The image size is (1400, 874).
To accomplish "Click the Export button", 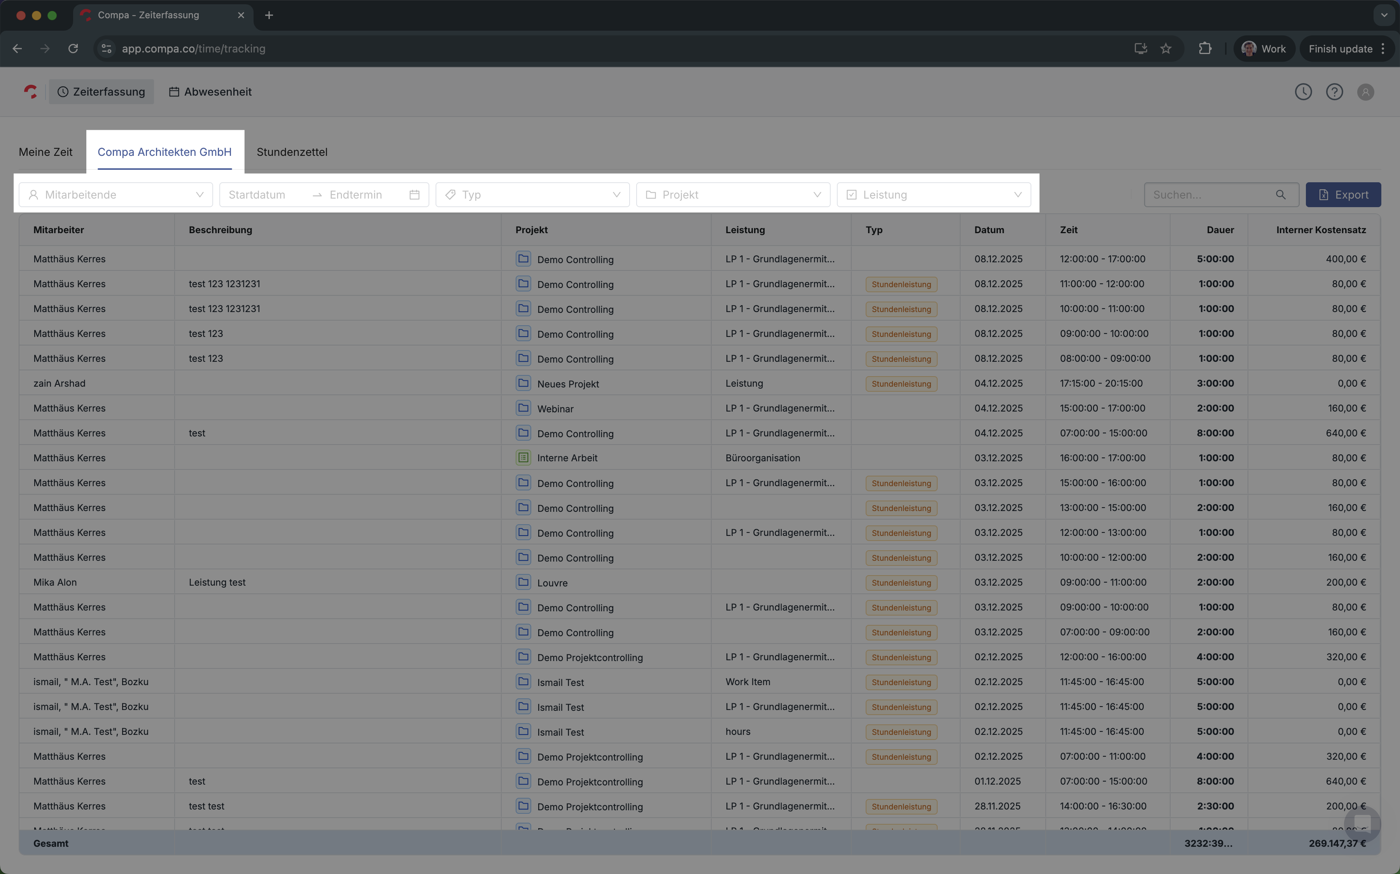I will click(x=1343, y=195).
